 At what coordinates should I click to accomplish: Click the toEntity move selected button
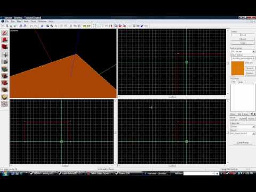(x=251, y=118)
